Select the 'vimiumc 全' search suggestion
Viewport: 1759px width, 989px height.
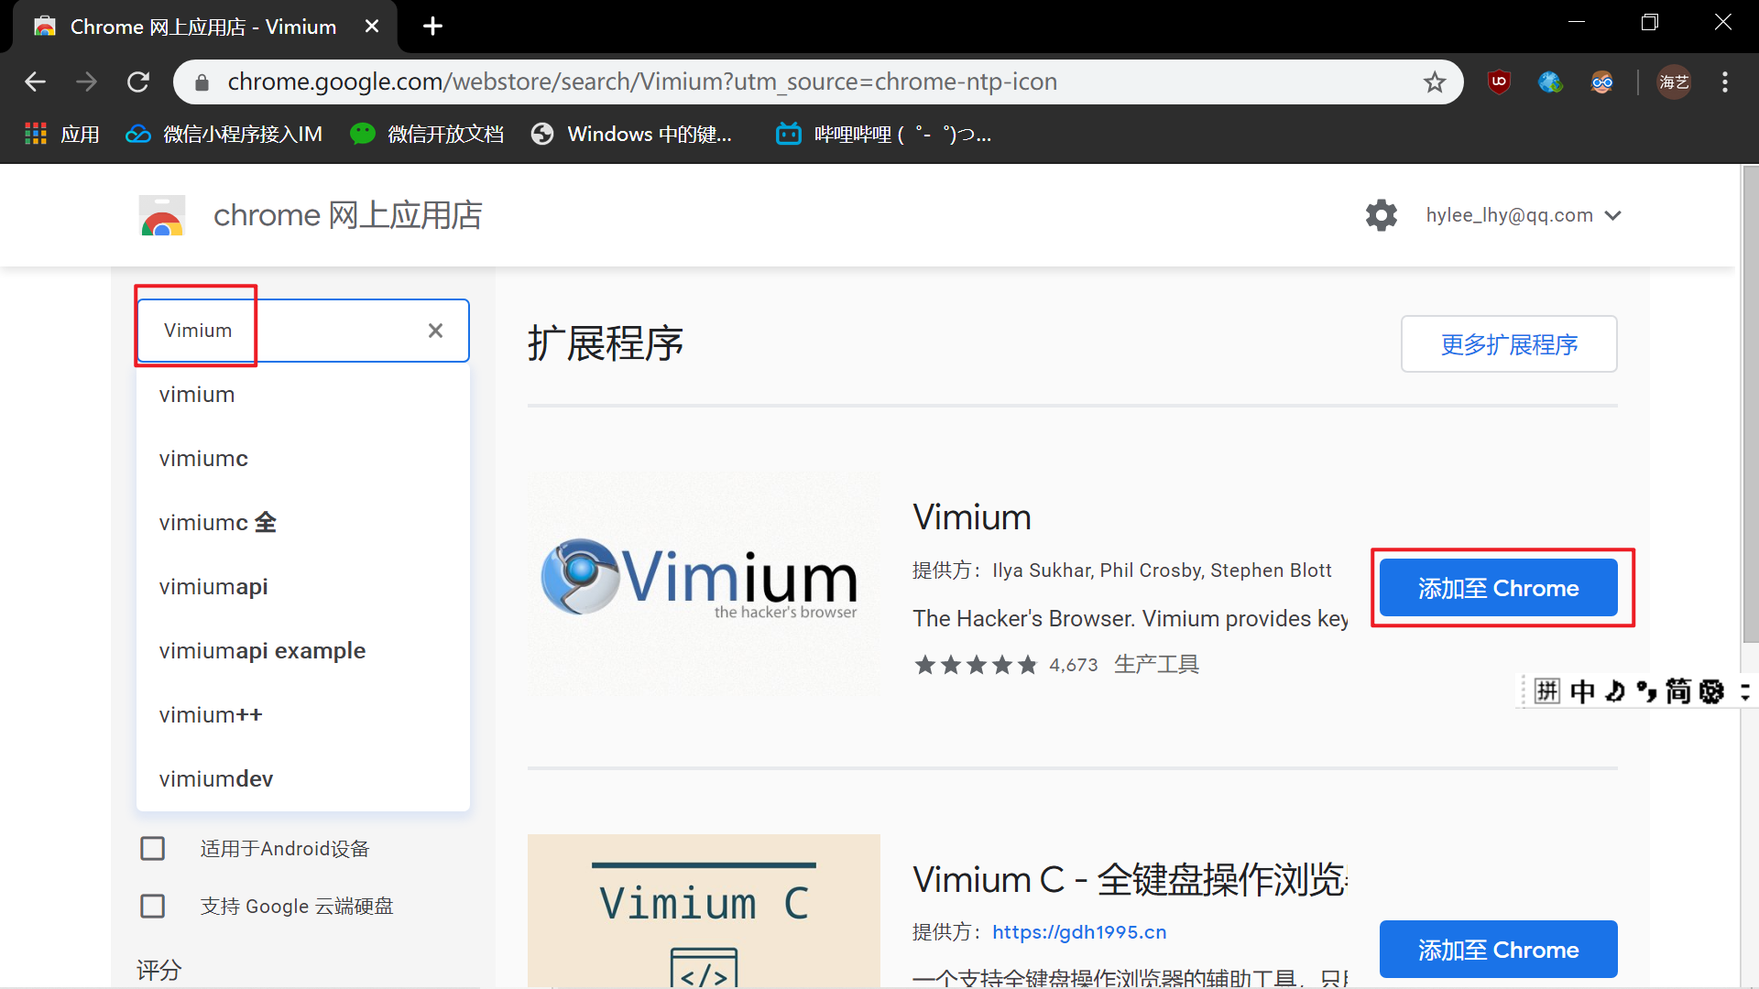pos(302,523)
